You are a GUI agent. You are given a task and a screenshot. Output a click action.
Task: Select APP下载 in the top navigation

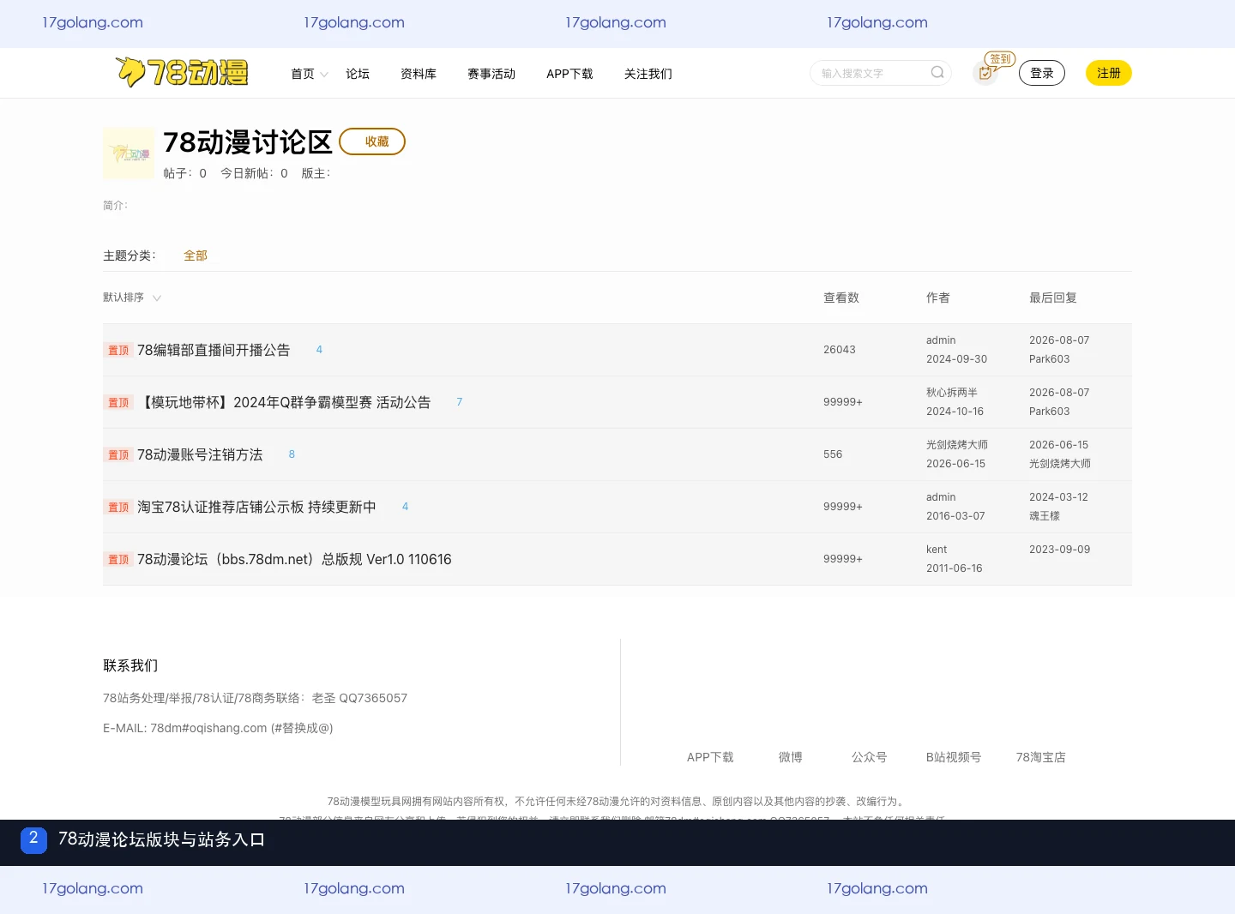pos(569,74)
